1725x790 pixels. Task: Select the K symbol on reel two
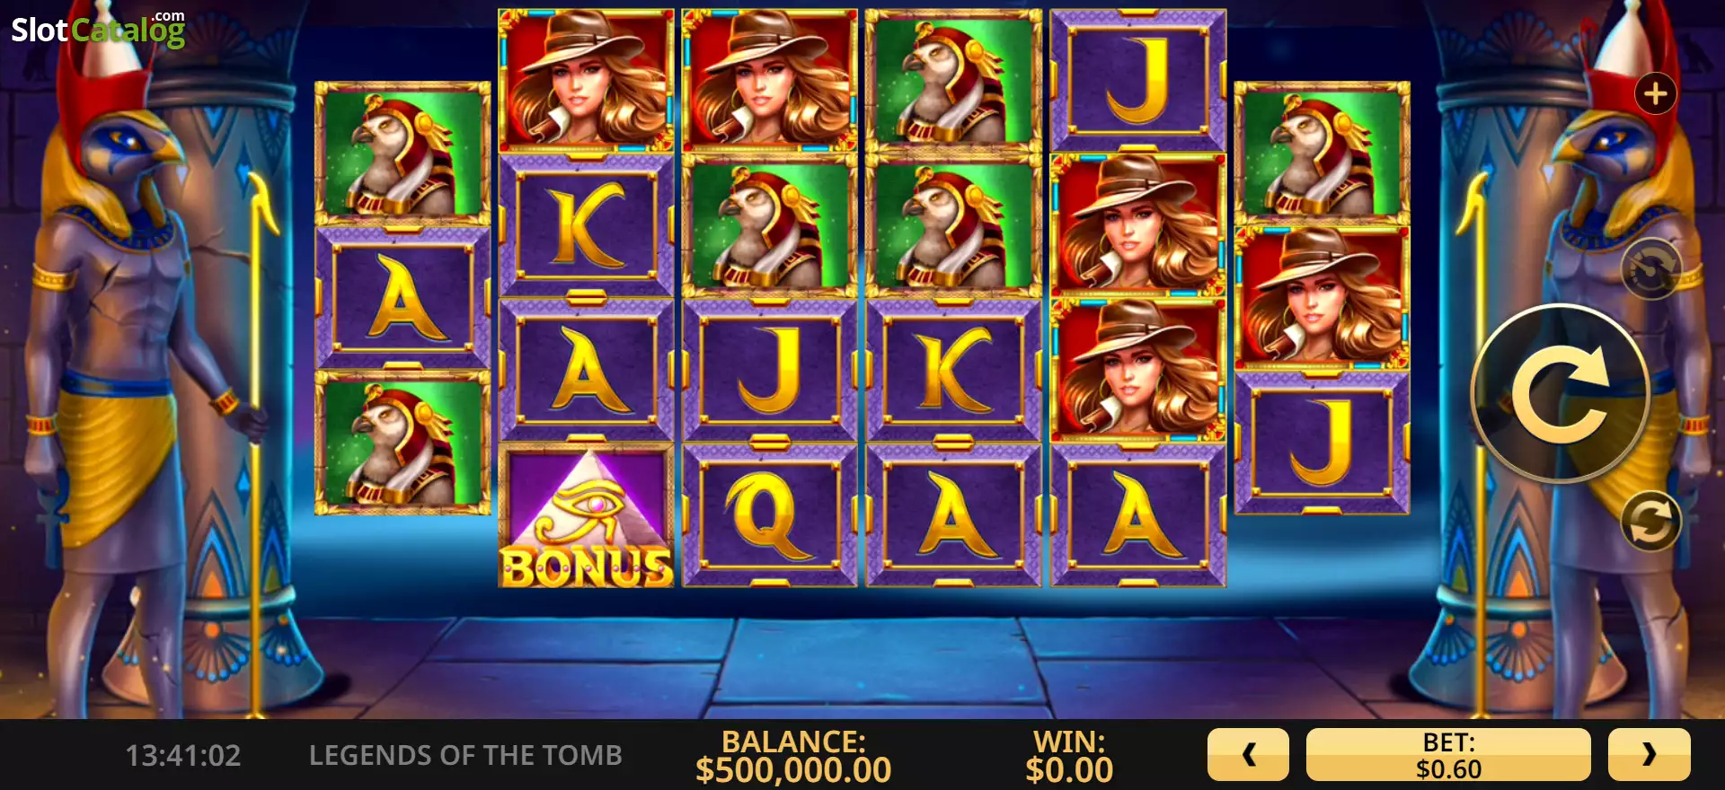[x=587, y=226]
